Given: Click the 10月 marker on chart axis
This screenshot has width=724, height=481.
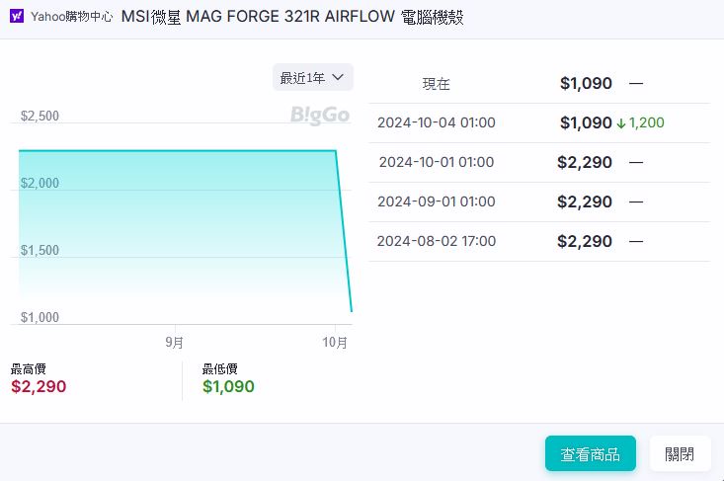Looking at the screenshot, I should 335,343.
